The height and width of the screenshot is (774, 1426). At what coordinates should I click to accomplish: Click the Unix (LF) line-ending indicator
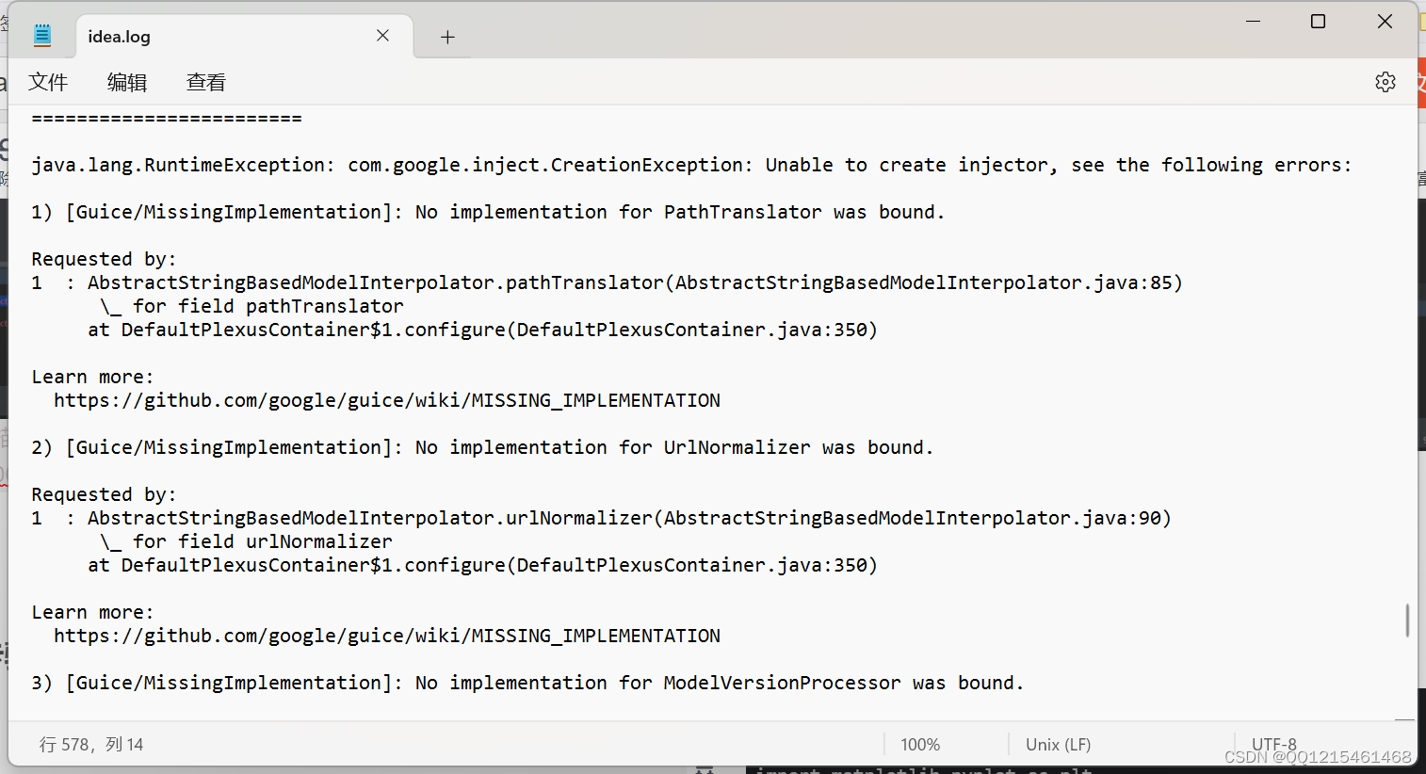click(1057, 744)
